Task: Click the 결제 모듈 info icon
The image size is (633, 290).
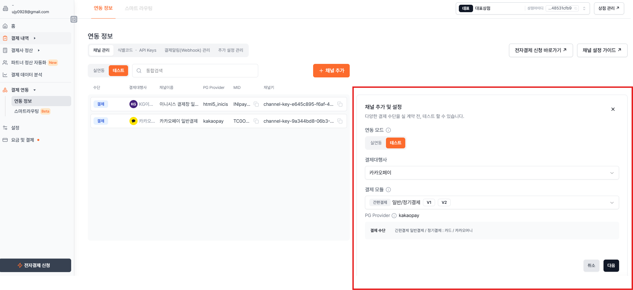Action: pos(389,190)
